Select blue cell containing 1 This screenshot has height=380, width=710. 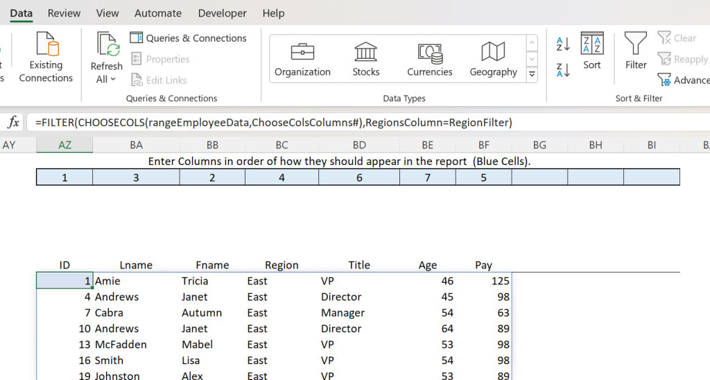point(64,177)
